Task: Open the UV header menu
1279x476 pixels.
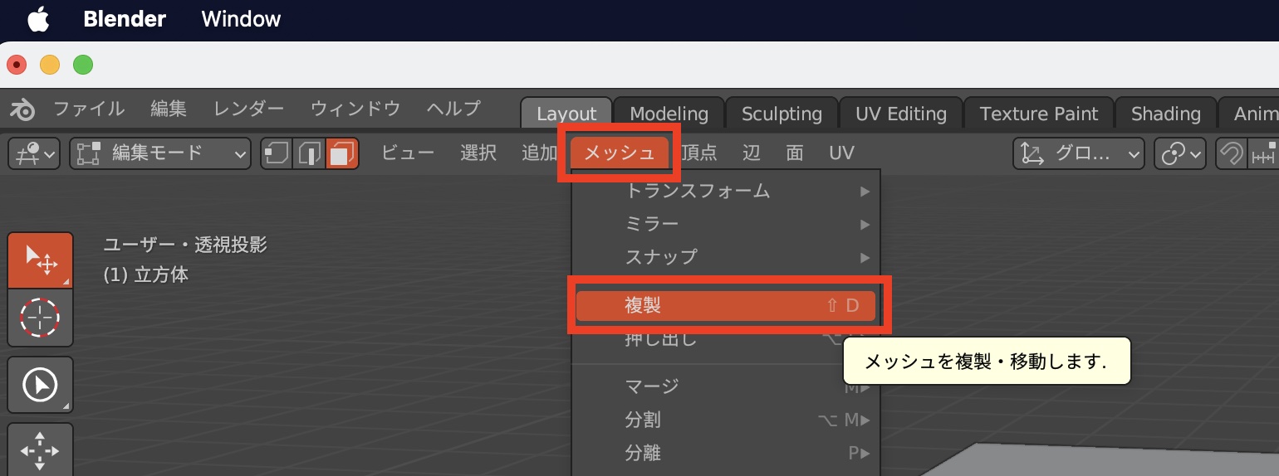Action: [x=841, y=153]
